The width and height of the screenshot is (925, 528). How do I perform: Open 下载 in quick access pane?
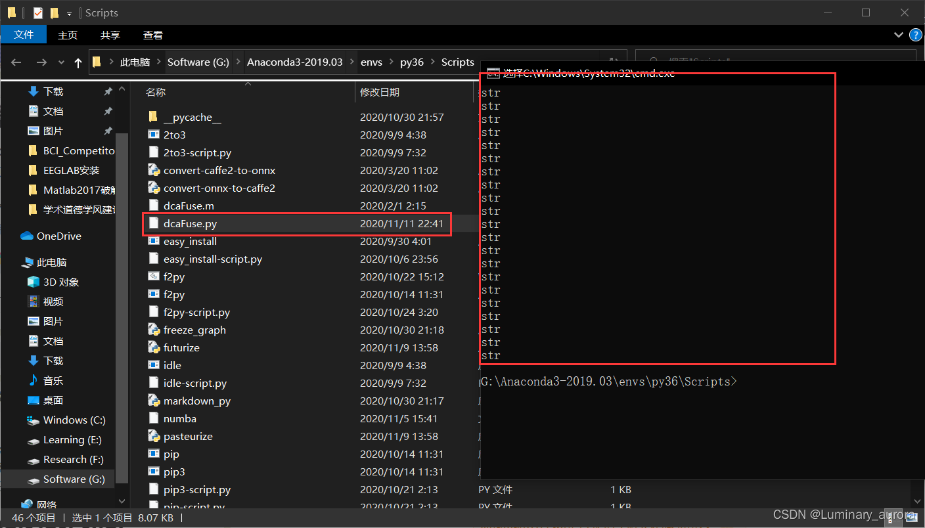click(53, 92)
